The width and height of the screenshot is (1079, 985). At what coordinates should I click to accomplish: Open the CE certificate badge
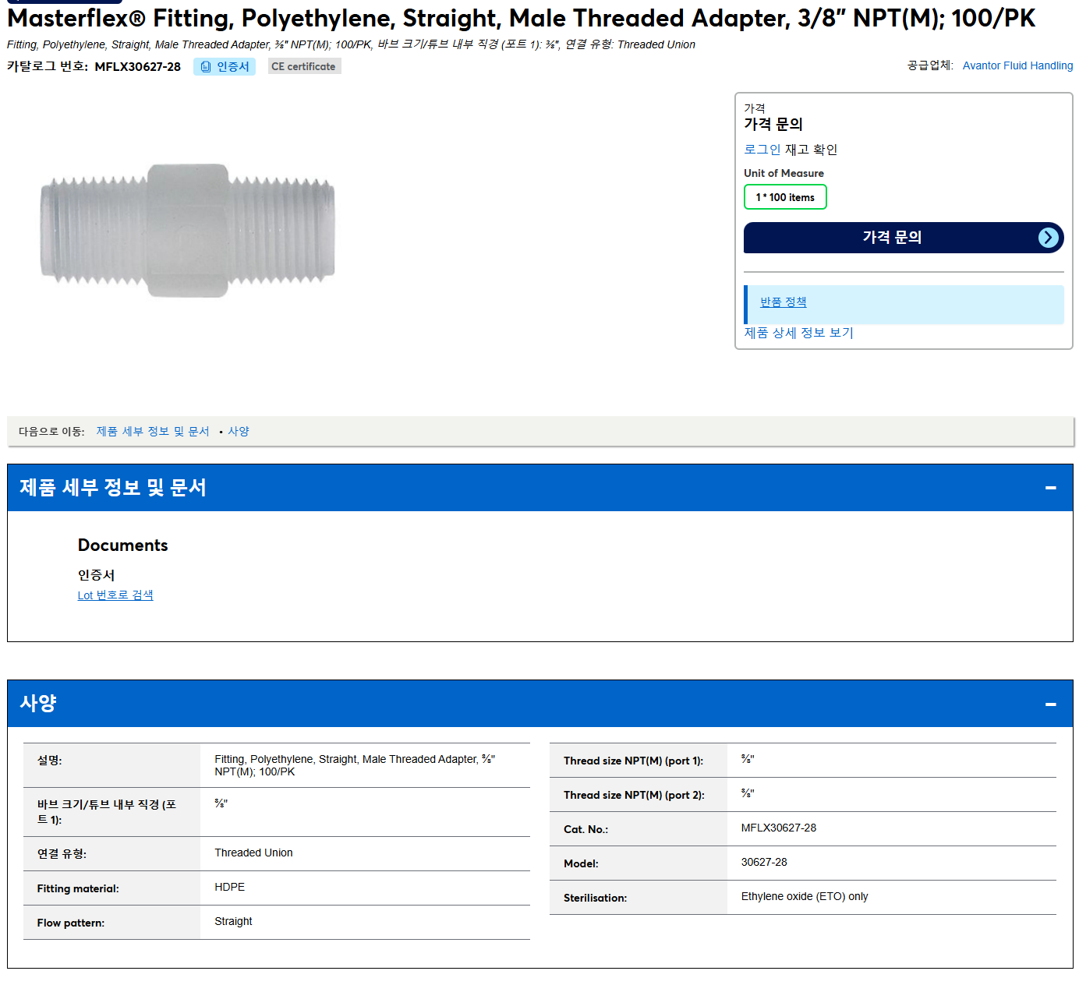[303, 67]
